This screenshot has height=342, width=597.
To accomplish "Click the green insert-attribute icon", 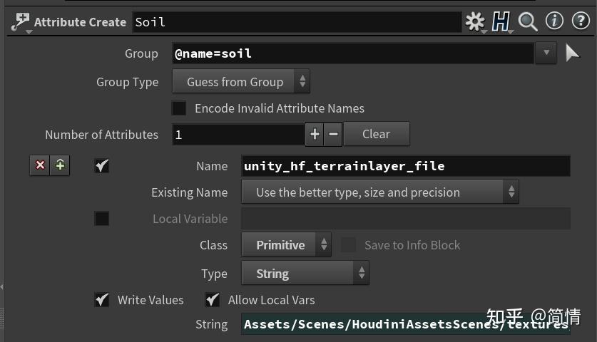I will point(60,165).
